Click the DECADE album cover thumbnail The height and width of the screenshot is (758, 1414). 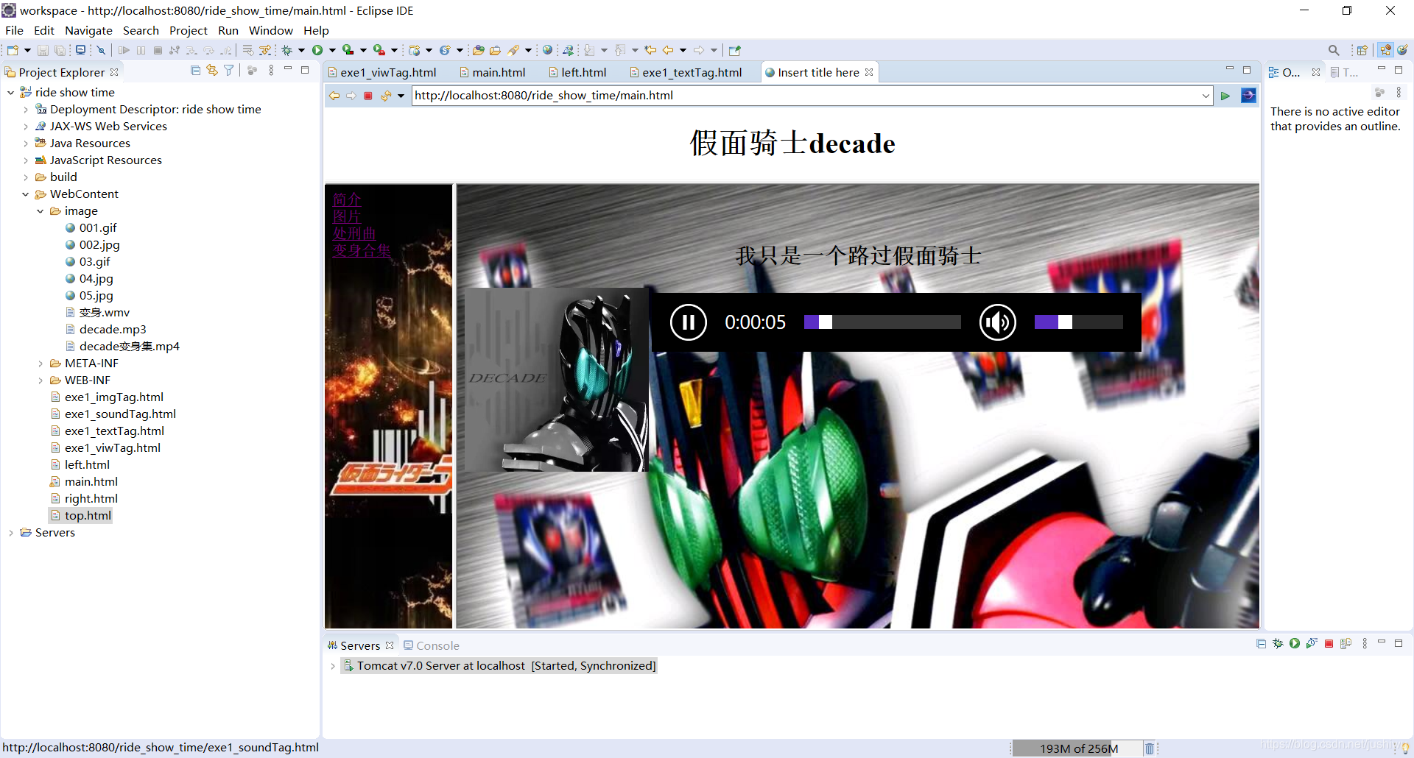point(556,380)
